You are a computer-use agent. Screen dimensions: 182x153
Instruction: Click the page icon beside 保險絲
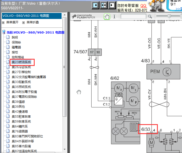[8, 42]
